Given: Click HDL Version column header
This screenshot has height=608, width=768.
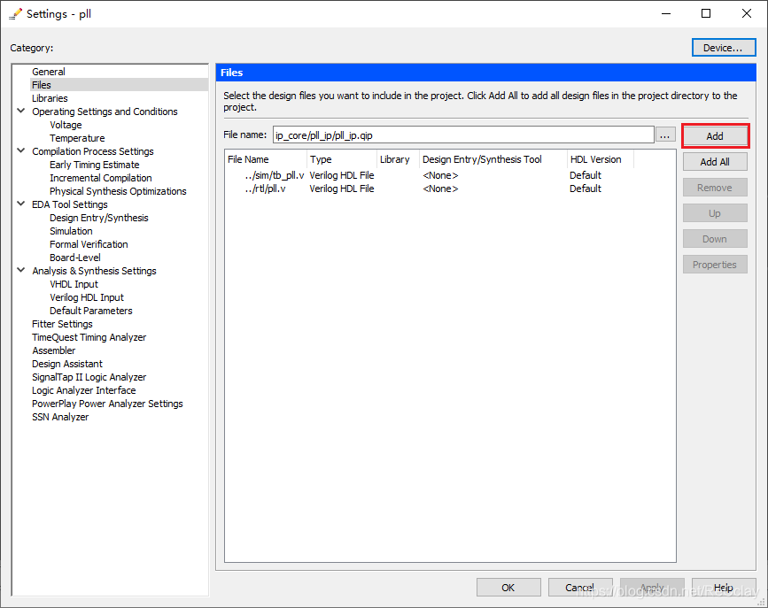Looking at the screenshot, I should (x=600, y=159).
